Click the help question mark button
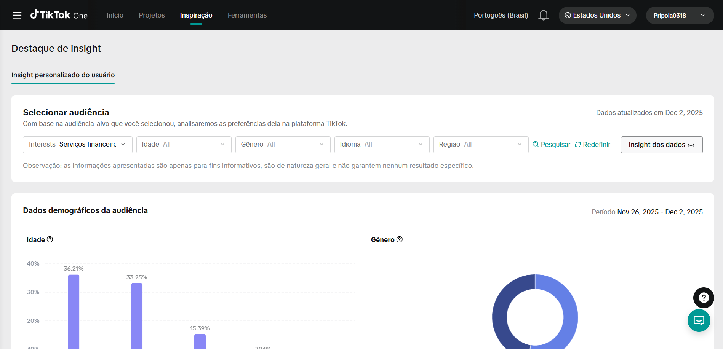 click(703, 298)
